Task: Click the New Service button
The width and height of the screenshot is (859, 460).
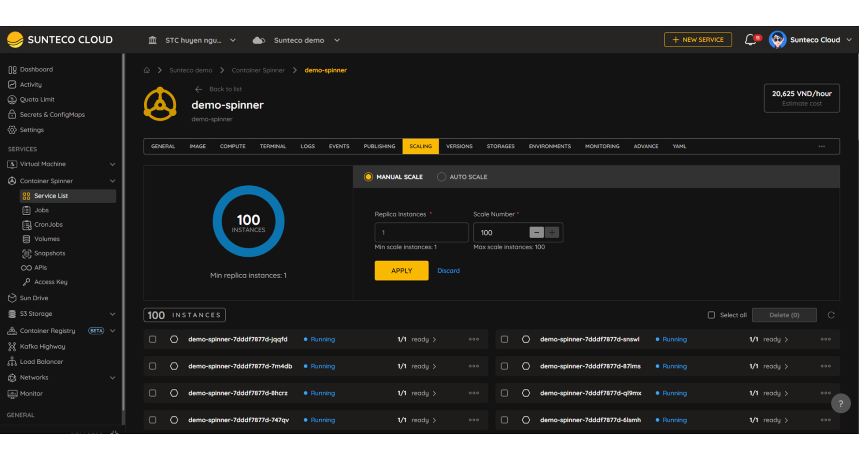Action: (698, 40)
